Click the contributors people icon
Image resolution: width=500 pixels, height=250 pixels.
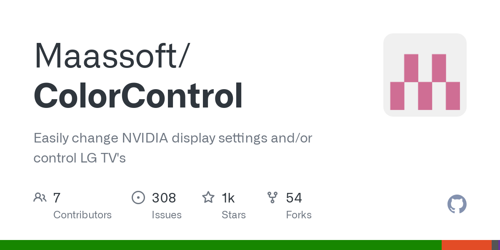tap(40, 197)
